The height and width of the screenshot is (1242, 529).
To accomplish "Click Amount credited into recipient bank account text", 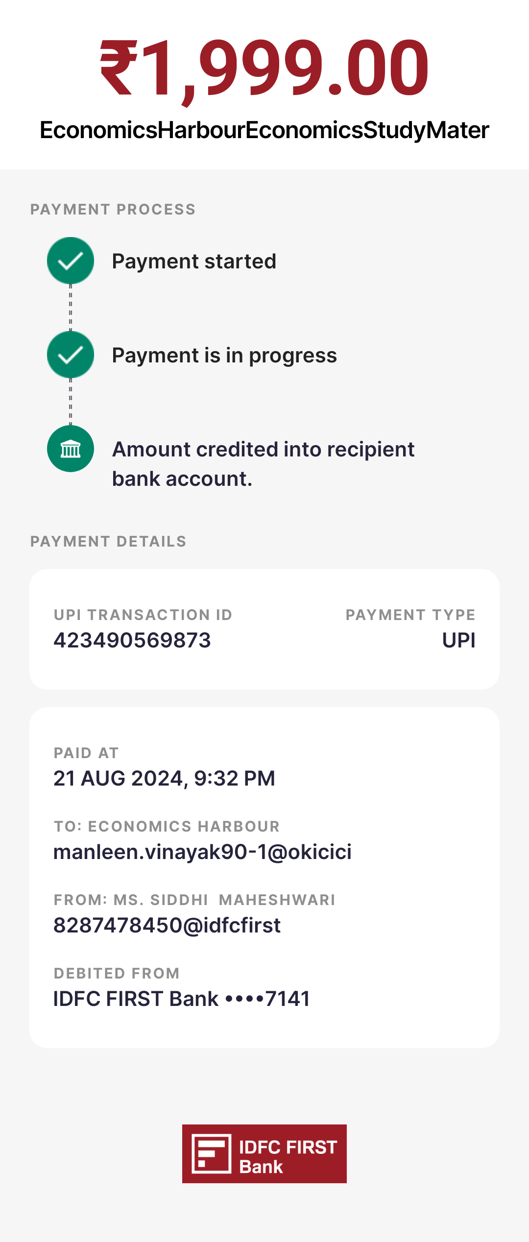I will [x=263, y=464].
